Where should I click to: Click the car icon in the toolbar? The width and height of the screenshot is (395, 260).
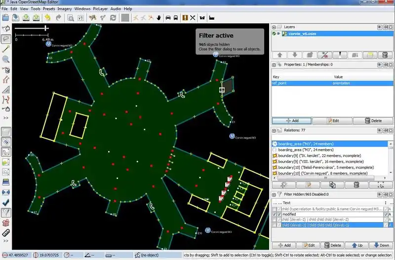coord(168,18)
